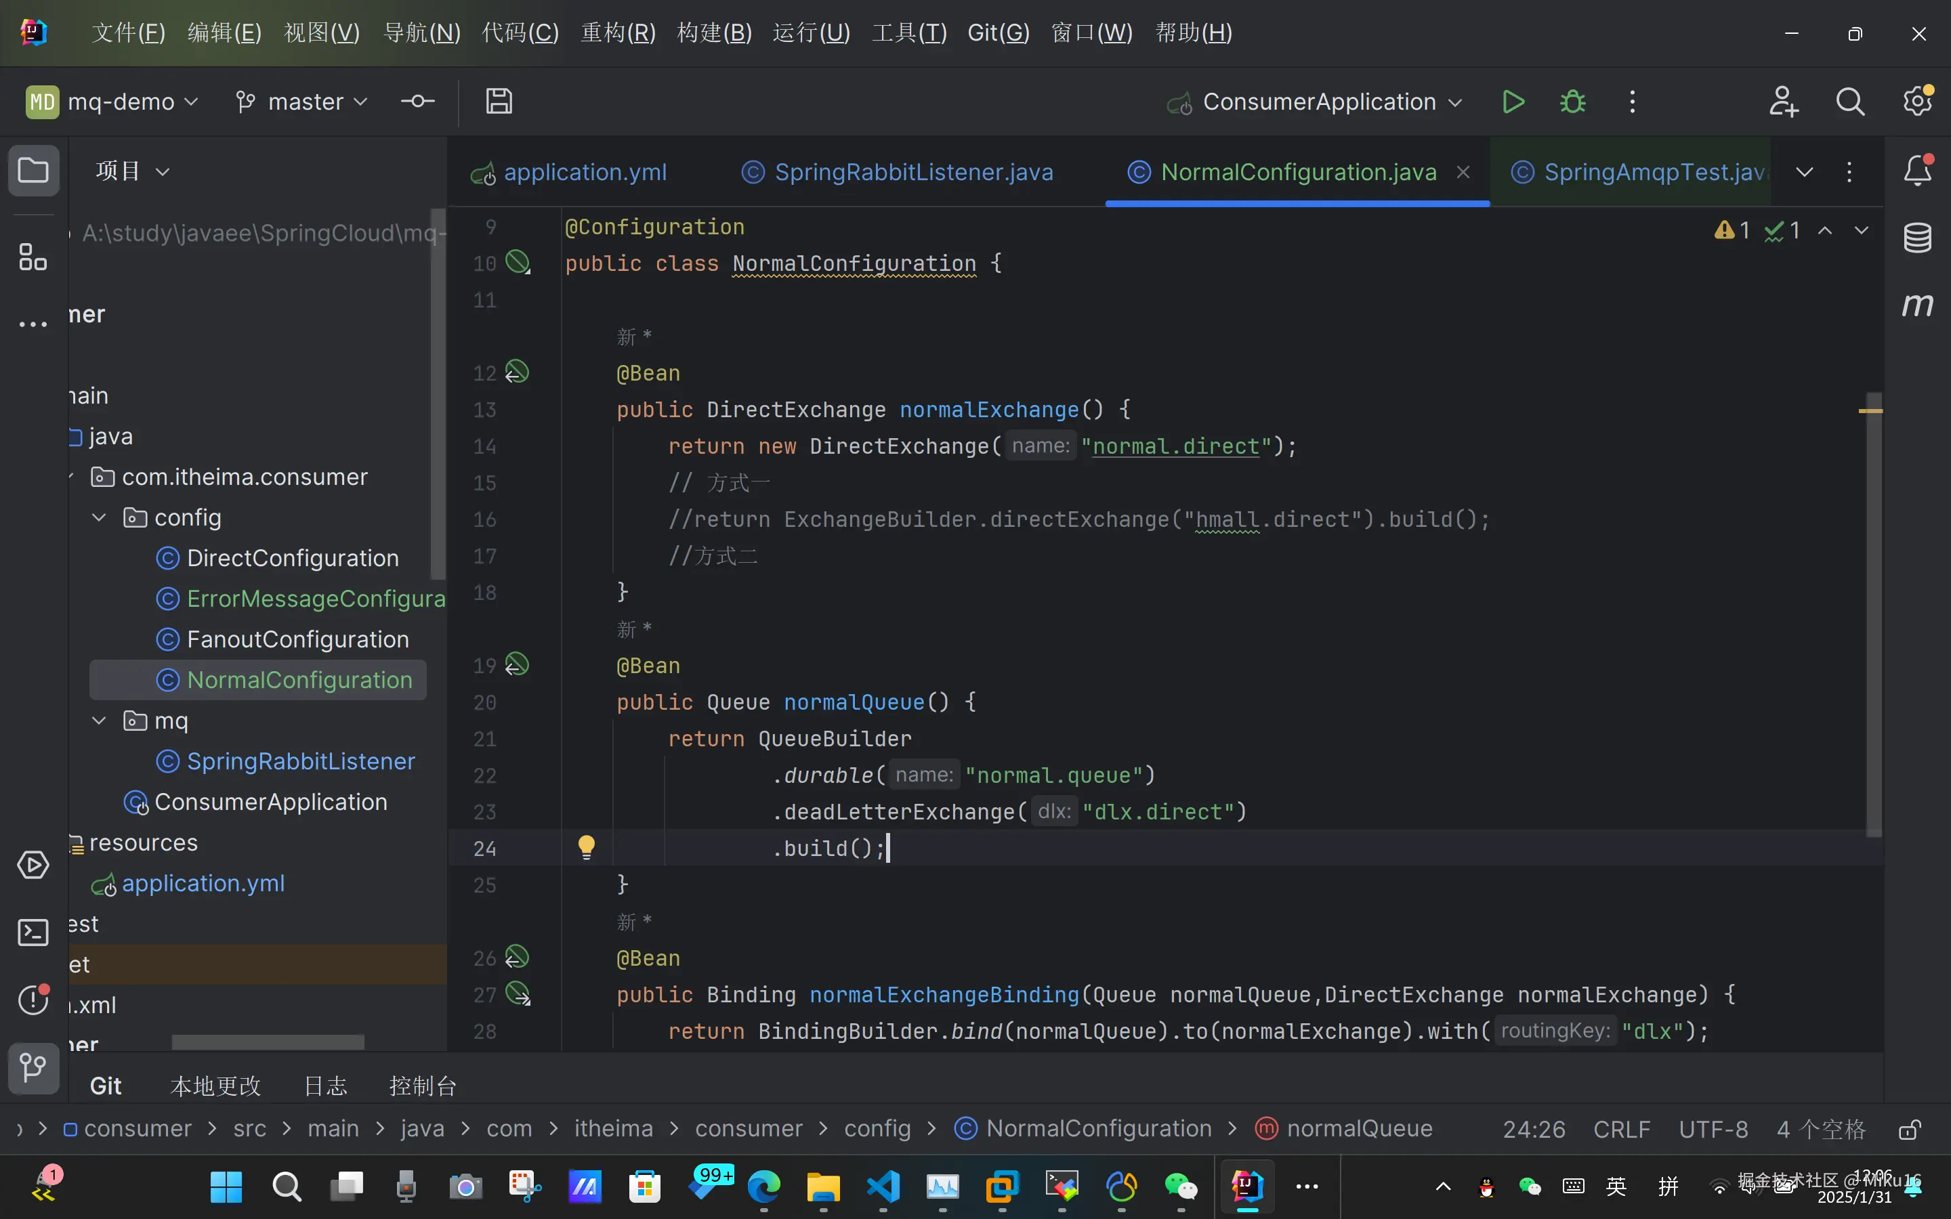Screen dimensions: 1951x1219
Task: Open the Terminal tool window icon
Action: (33, 933)
